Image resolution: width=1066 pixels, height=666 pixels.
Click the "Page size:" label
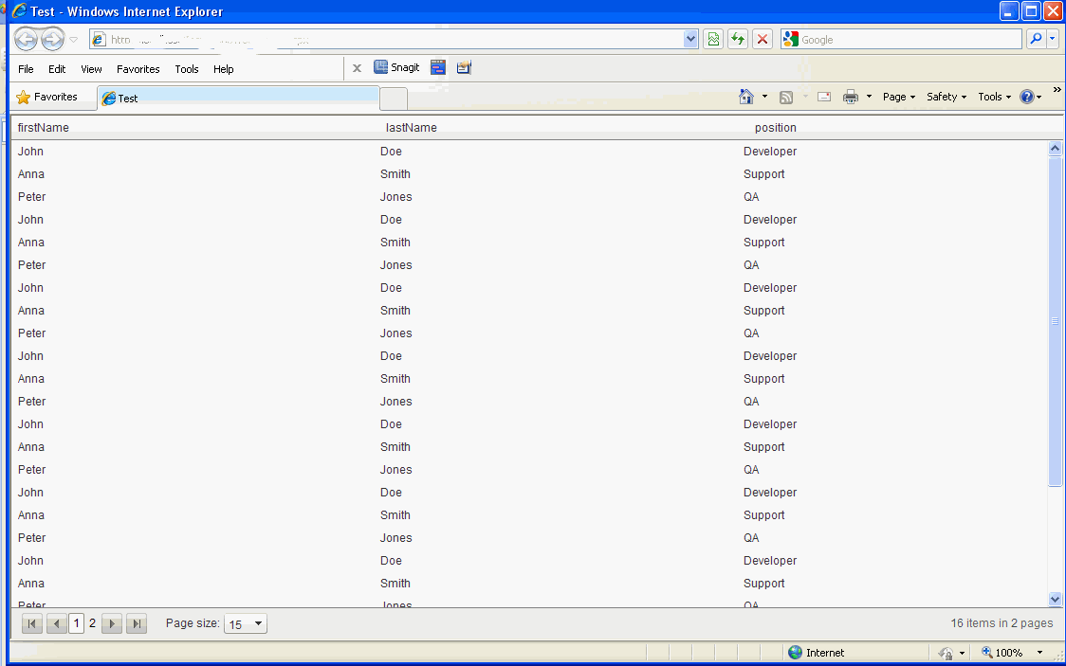pos(193,622)
